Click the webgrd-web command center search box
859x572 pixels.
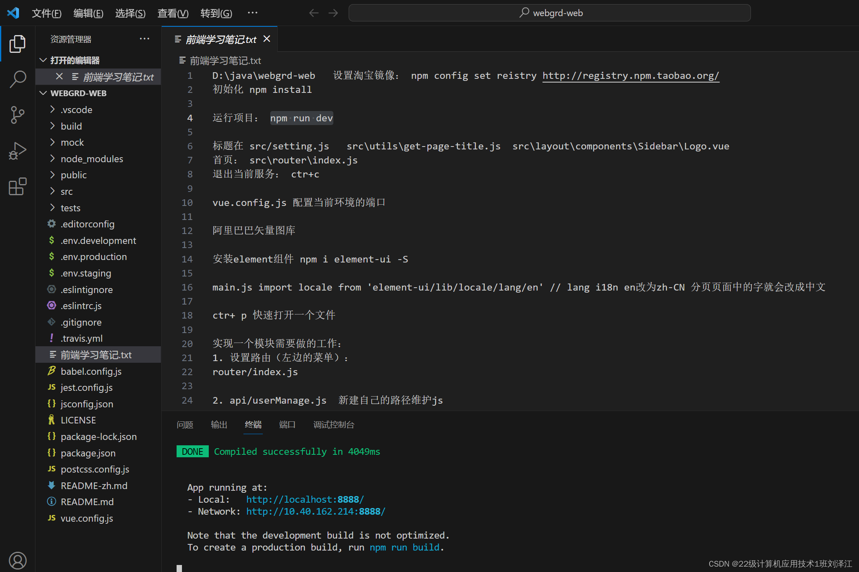(550, 13)
